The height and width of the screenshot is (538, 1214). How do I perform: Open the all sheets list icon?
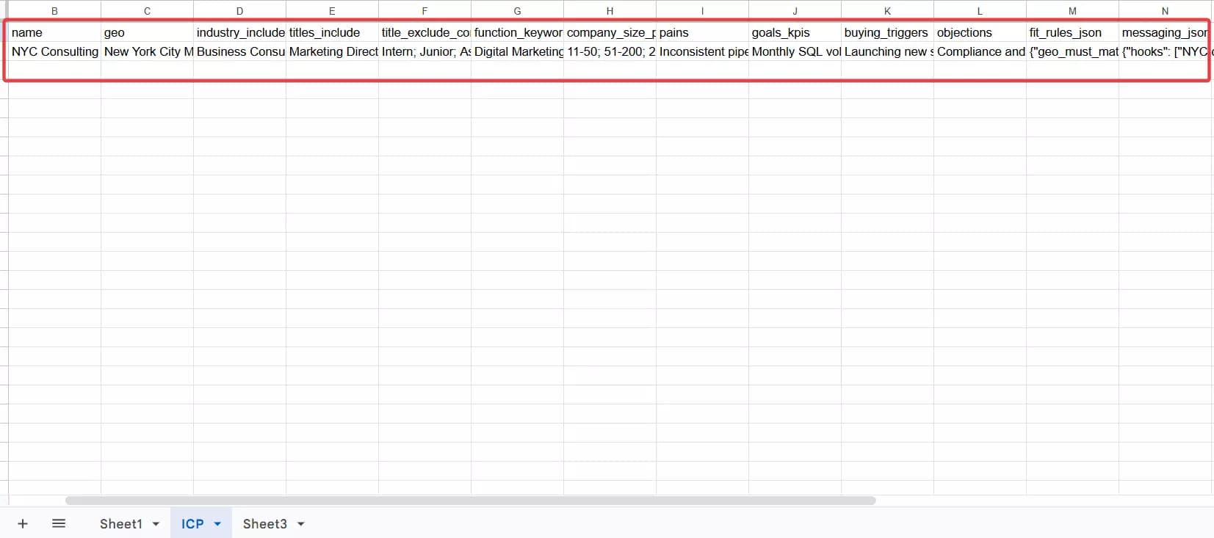click(x=59, y=523)
